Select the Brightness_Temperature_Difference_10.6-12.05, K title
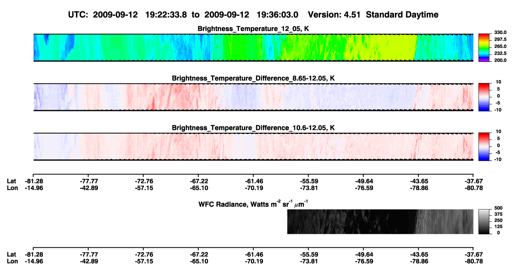Image resolution: width=526 pixels, height=270 pixels. 253,128
